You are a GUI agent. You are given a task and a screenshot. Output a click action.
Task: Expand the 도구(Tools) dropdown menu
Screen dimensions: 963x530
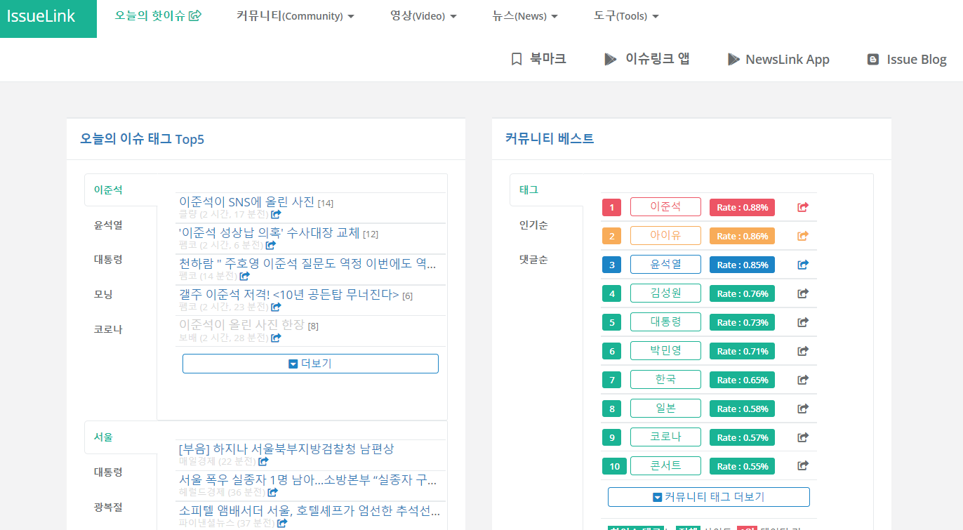(626, 15)
